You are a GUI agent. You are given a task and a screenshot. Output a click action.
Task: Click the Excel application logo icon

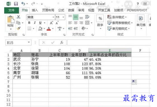[9, 4]
